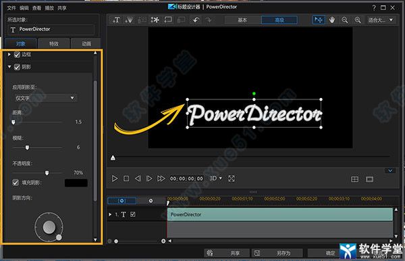The height and width of the screenshot is (261, 405).
Task: Switch to 基本 basic mode
Action: click(242, 20)
